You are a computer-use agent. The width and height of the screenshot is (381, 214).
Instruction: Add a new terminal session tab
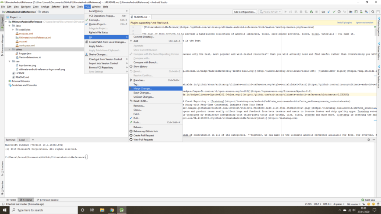coord(33,140)
